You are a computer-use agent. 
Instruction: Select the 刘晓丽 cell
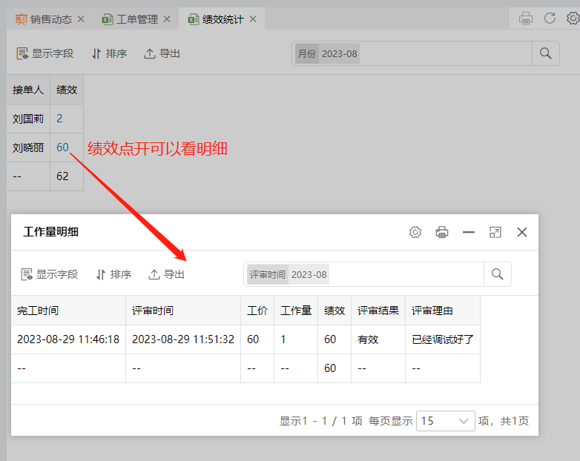[x=28, y=147]
